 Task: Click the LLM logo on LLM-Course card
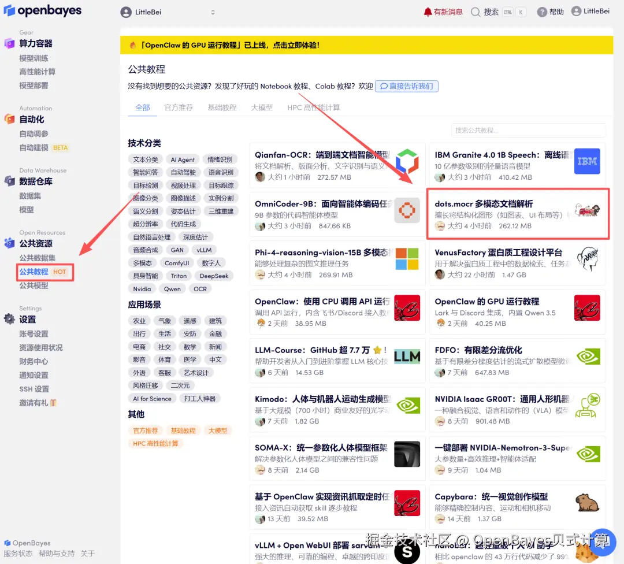tap(407, 356)
